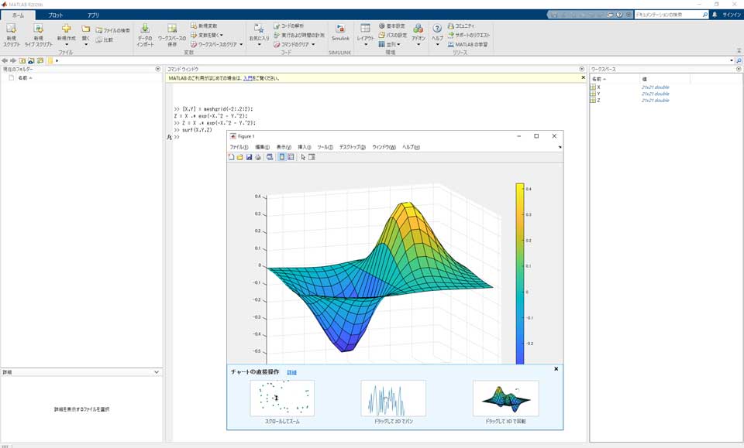
Task: Click ワークスペースの保存 (Save Workspace) icon
Action: click(x=171, y=29)
